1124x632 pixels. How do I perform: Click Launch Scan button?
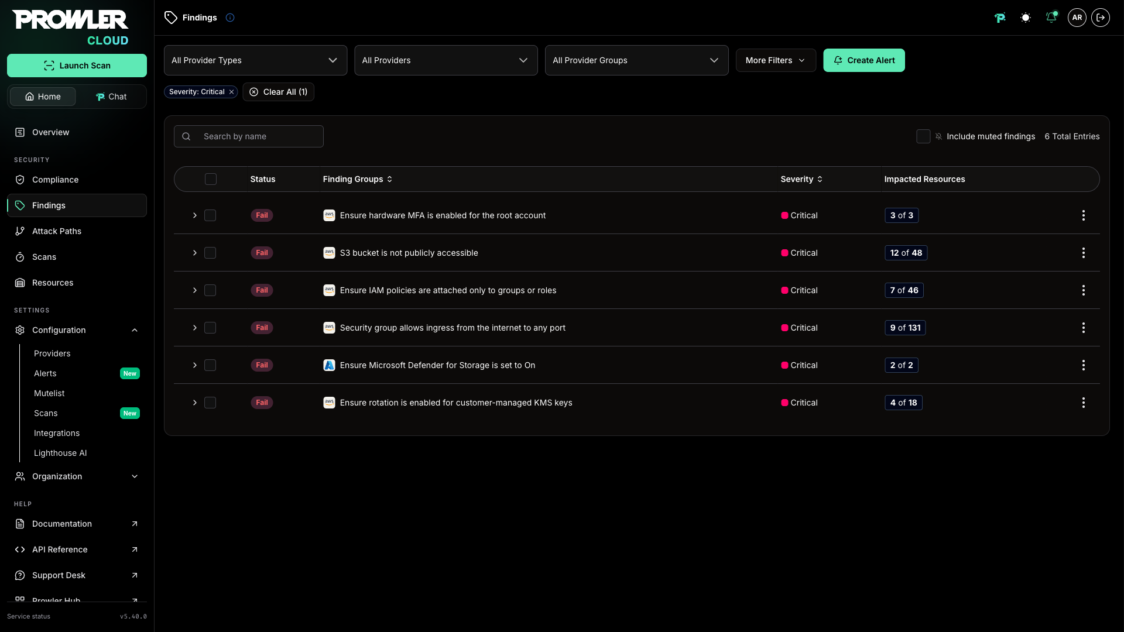coord(77,66)
